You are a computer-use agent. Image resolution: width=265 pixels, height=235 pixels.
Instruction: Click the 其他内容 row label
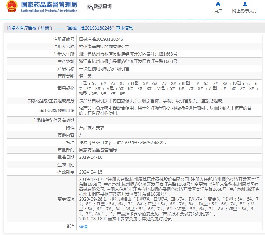pos(66,135)
